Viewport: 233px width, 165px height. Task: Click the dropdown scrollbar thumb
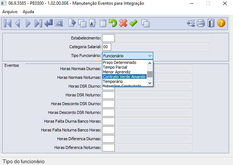coord(150,74)
